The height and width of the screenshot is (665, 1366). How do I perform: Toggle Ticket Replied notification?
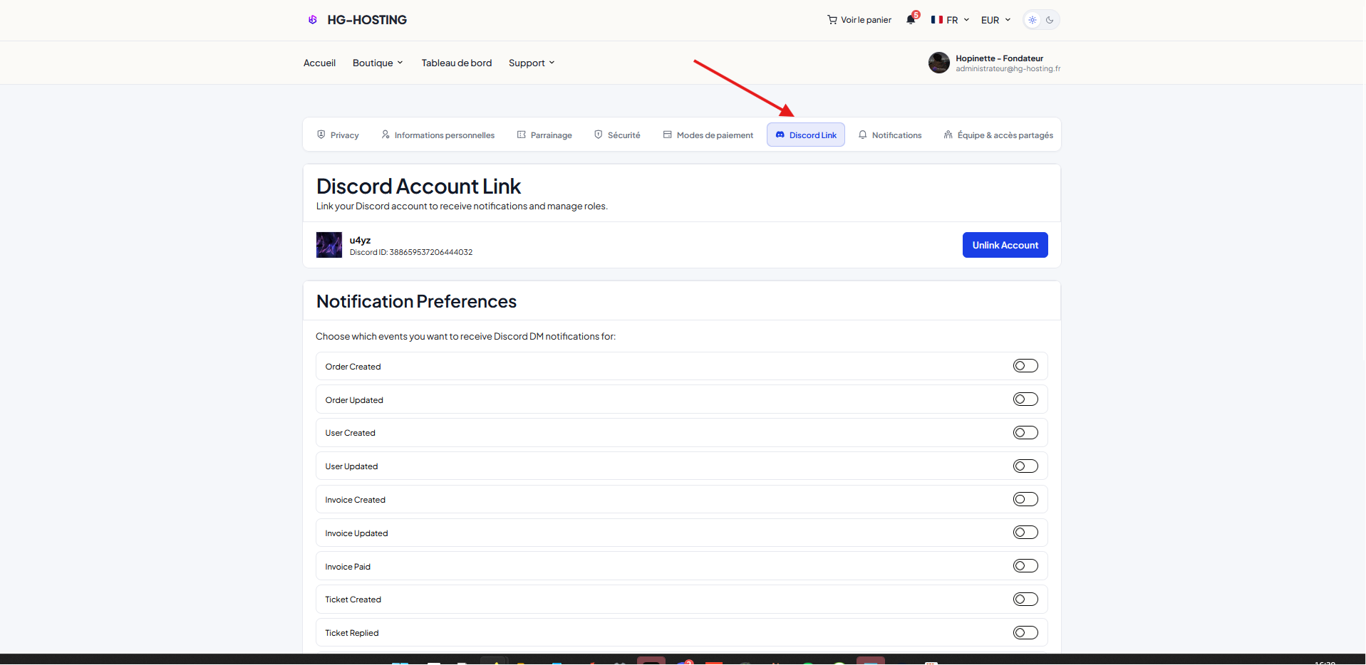[x=1025, y=633]
